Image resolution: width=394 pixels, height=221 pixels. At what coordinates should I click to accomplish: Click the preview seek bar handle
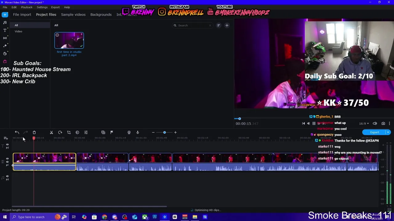point(239,119)
